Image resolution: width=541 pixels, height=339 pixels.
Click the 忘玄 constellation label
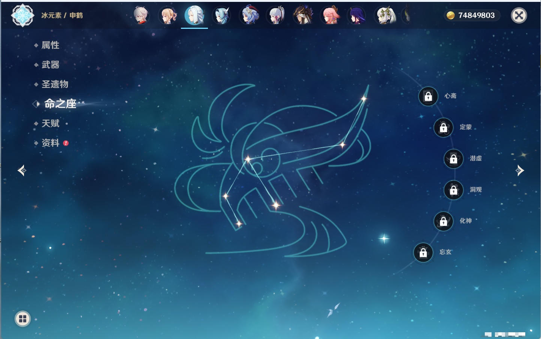pos(445,252)
